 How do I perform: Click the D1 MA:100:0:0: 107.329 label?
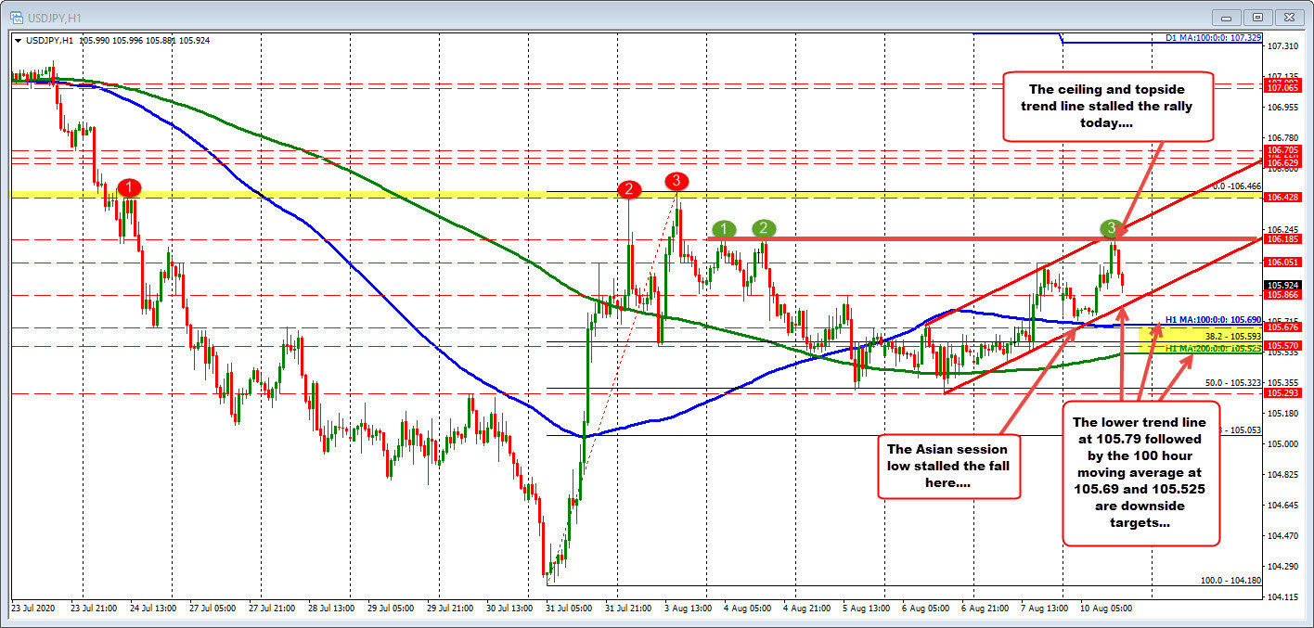click(x=1213, y=38)
